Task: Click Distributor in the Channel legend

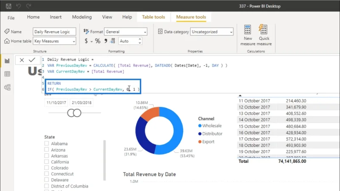Action: [210, 134]
